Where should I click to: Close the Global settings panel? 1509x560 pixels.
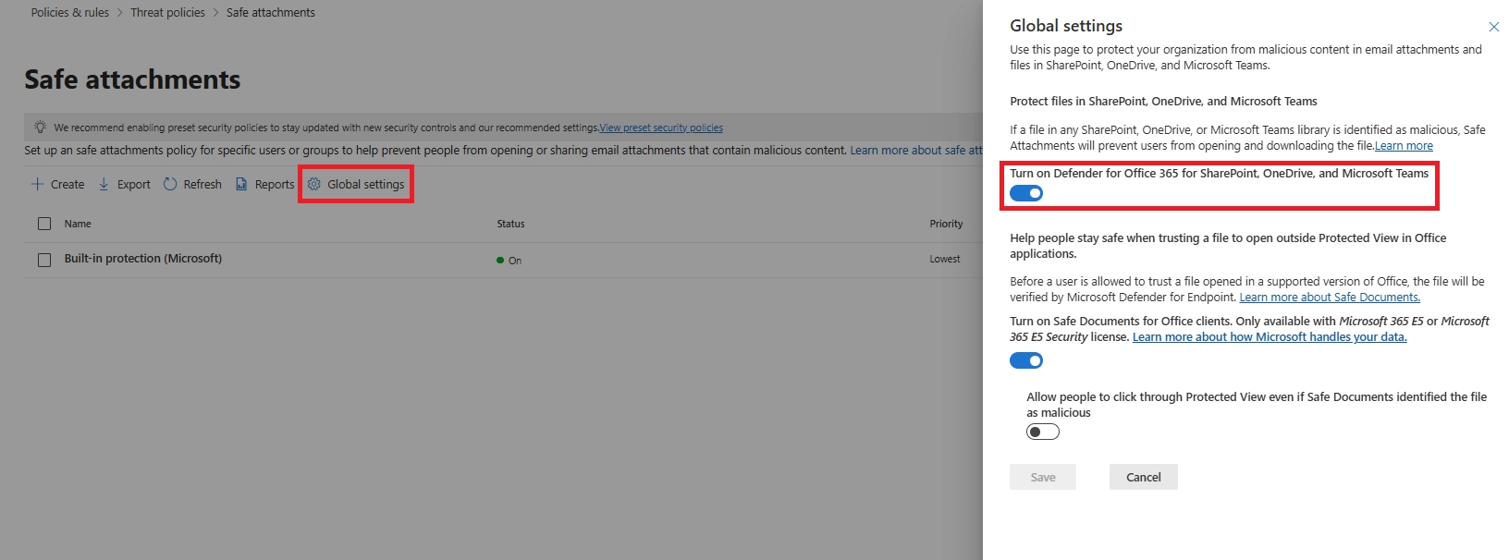(1493, 27)
